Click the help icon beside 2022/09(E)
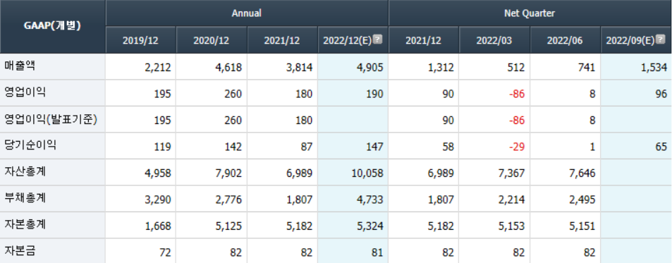 (661, 39)
